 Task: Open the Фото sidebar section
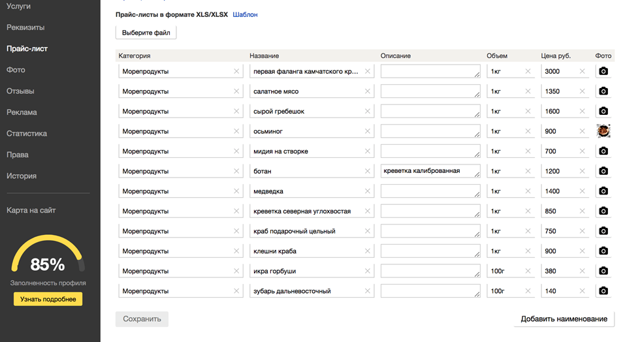pos(16,70)
